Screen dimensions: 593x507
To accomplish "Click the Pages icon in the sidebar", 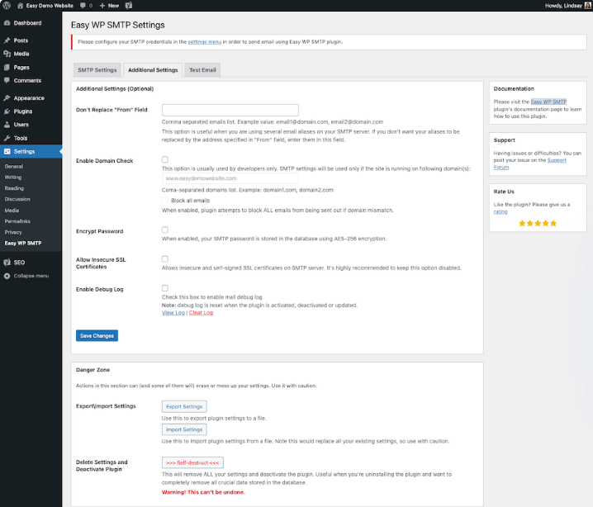I will point(7,68).
